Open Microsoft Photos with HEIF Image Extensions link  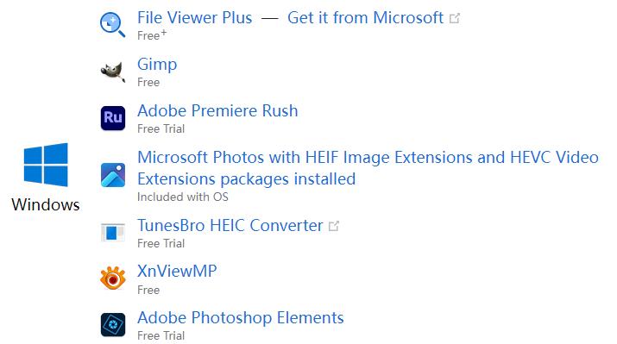[x=368, y=168]
